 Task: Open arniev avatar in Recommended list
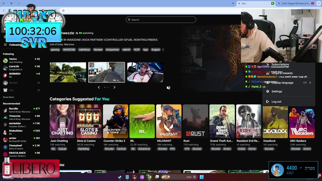click(x=5, y=140)
